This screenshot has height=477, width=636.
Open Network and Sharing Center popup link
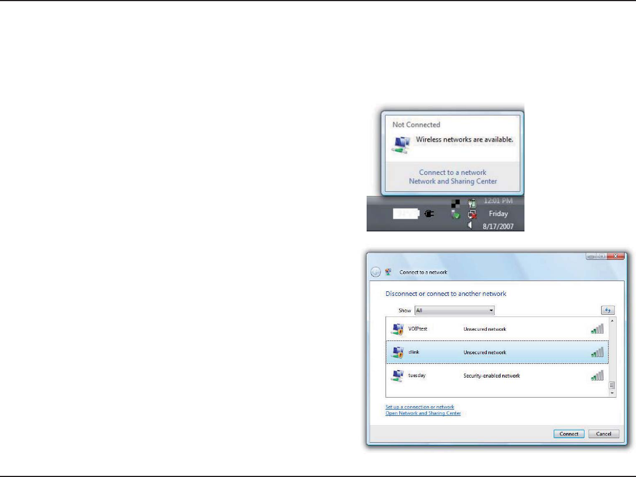(452, 181)
